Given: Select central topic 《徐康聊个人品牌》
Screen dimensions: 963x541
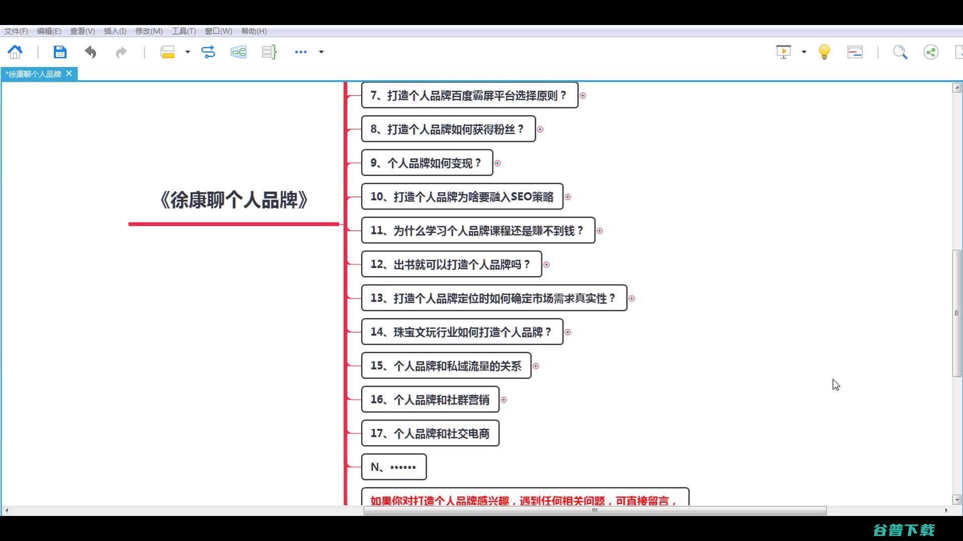Looking at the screenshot, I should pyautogui.click(x=234, y=200).
